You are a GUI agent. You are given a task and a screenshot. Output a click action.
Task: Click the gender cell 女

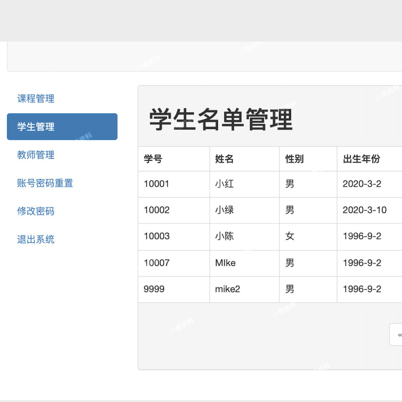click(x=308, y=236)
